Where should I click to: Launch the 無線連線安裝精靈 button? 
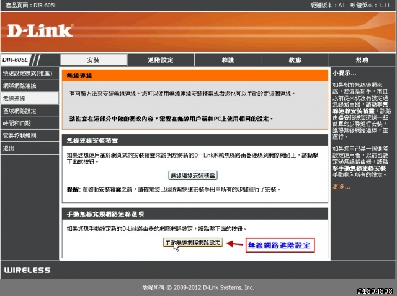tap(193, 175)
